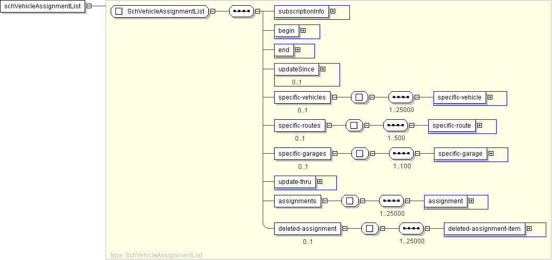Select the specific-garage element box
Image resolution: width=552 pixels, height=260 pixels.
point(460,154)
